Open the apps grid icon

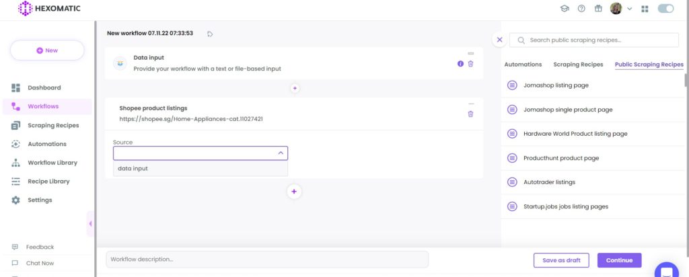coord(645,9)
